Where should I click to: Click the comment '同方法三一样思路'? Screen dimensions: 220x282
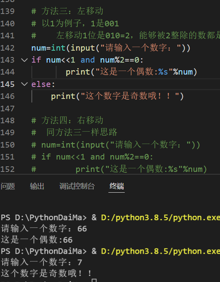82,132
